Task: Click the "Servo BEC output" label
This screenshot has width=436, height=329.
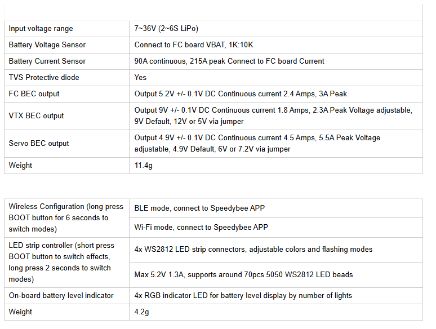Action: pos(39,144)
